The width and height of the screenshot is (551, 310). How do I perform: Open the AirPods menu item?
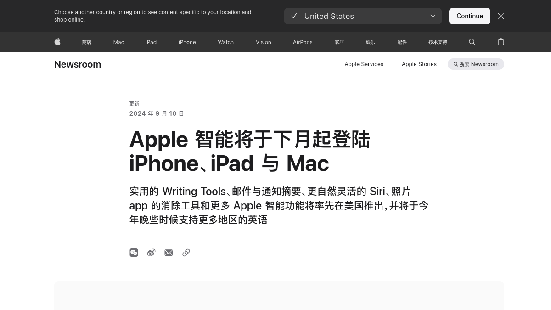click(303, 42)
